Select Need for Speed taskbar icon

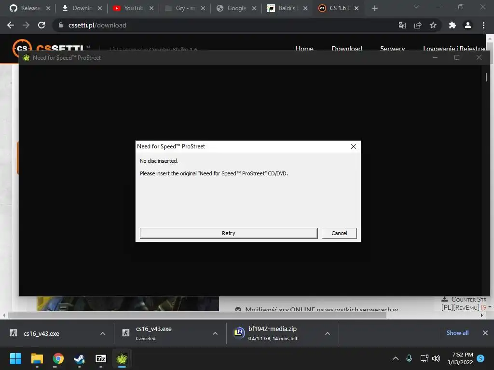tap(122, 358)
